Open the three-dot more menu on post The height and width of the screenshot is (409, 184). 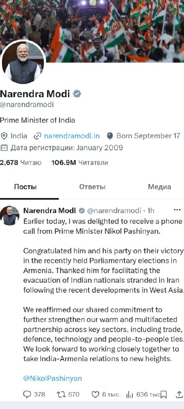click(x=177, y=210)
